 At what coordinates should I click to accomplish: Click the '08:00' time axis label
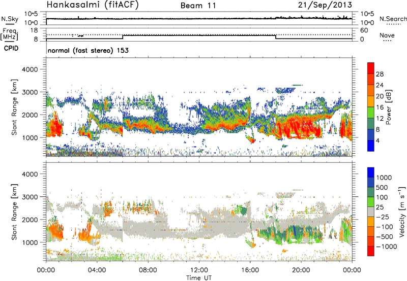[148, 270]
